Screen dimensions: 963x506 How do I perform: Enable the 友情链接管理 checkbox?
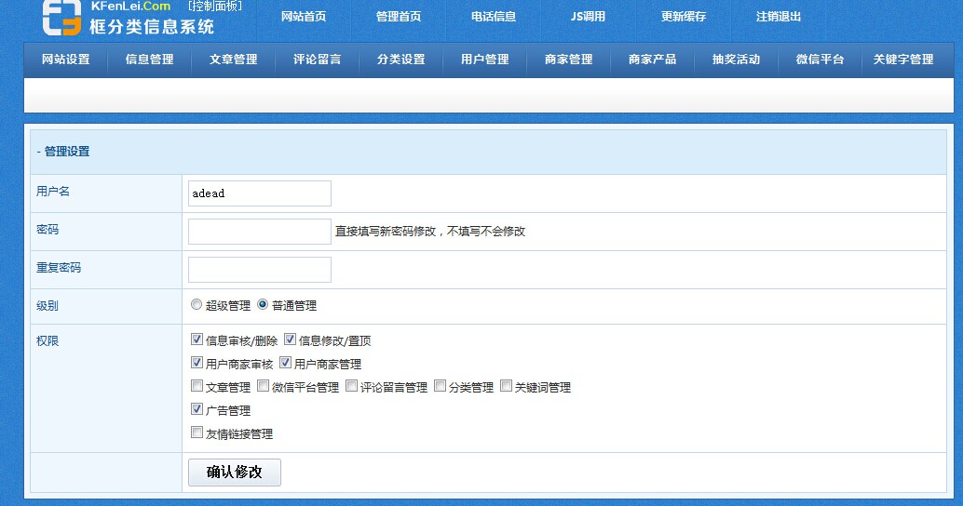(197, 433)
